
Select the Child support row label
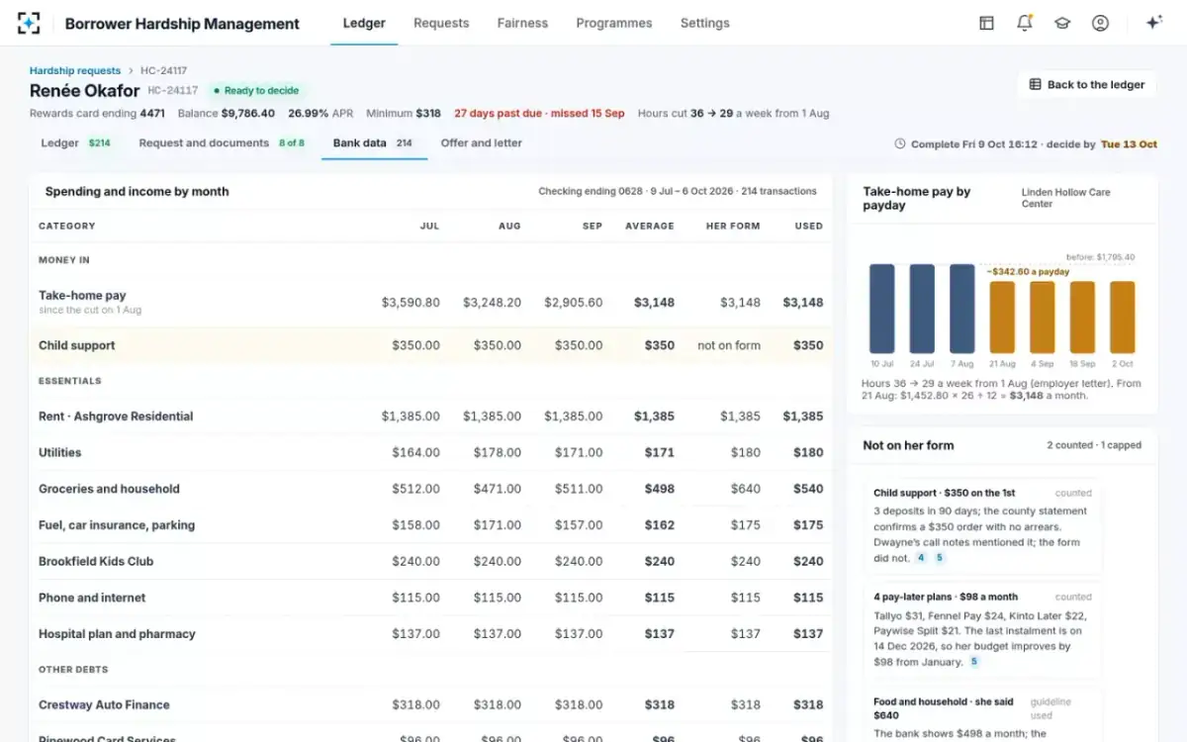point(77,346)
